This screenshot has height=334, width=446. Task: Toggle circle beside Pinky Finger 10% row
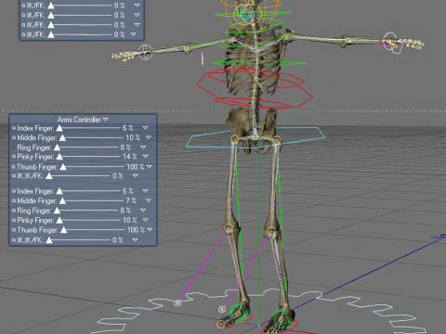click(14, 220)
